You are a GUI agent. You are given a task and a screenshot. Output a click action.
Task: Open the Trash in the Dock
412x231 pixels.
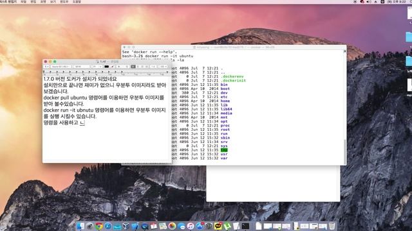coord(332,226)
